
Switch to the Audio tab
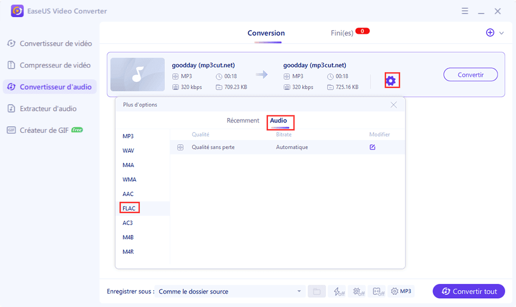pyautogui.click(x=281, y=120)
